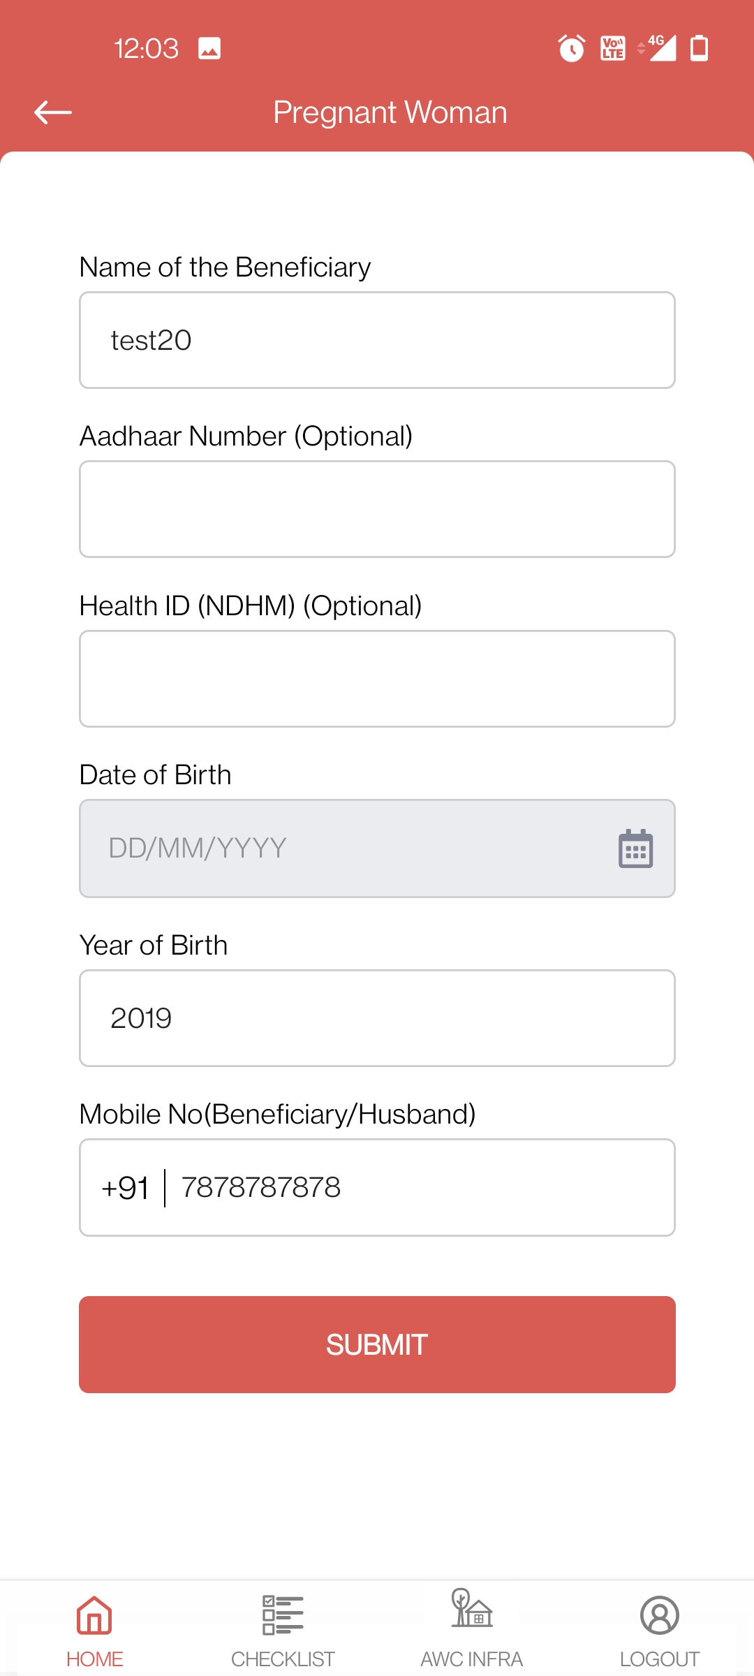Tap the back arrow icon

coord(53,112)
